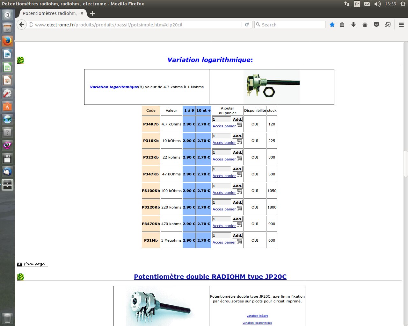This screenshot has height=326, width=408.
Task: Go to the Firefox home page icon
Action: pyautogui.click(x=365, y=25)
